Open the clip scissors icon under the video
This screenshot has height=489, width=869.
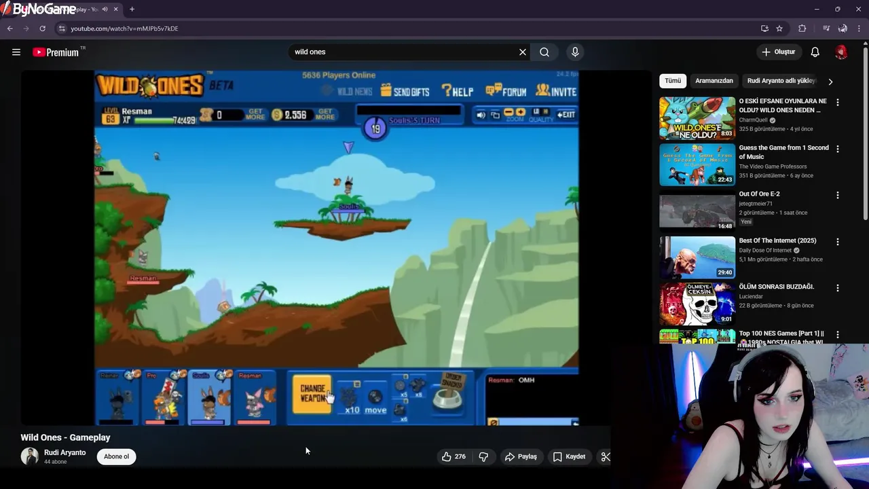pos(605,456)
